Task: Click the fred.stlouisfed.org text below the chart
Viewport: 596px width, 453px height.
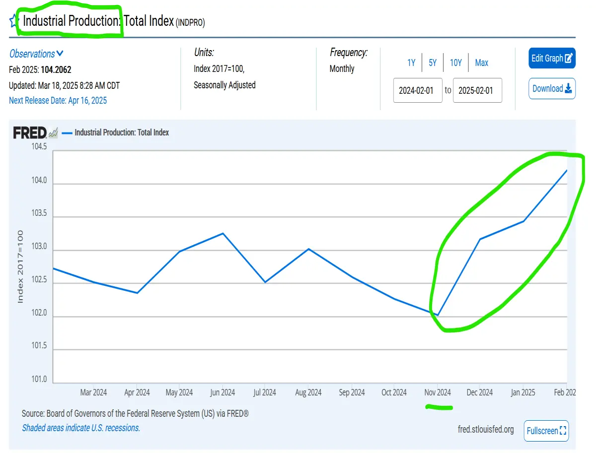Action: point(486,430)
